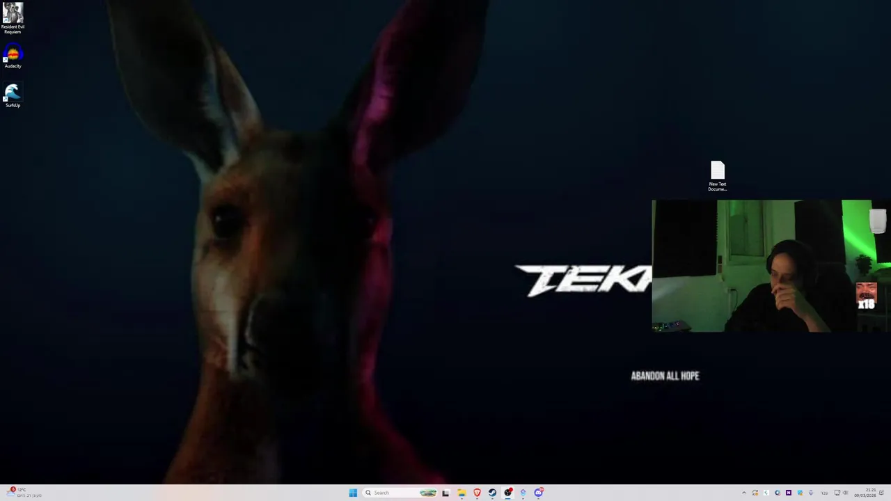Open Discord from the taskbar
Viewport: 891px width, 501px height.
[538, 493]
